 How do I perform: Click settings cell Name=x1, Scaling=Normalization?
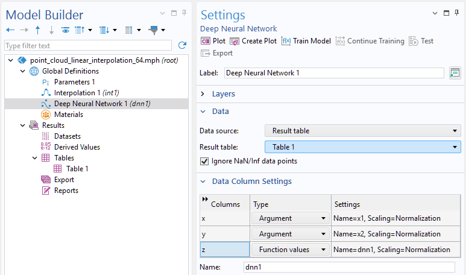pos(395,218)
